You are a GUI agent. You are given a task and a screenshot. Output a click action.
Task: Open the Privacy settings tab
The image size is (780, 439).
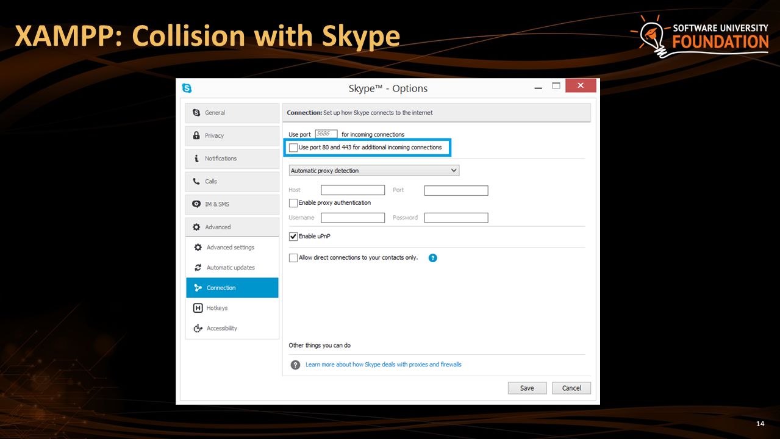tap(232, 135)
